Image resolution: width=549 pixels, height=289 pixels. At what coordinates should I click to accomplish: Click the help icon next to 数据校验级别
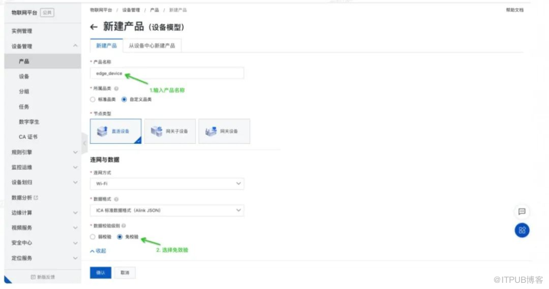(124, 225)
